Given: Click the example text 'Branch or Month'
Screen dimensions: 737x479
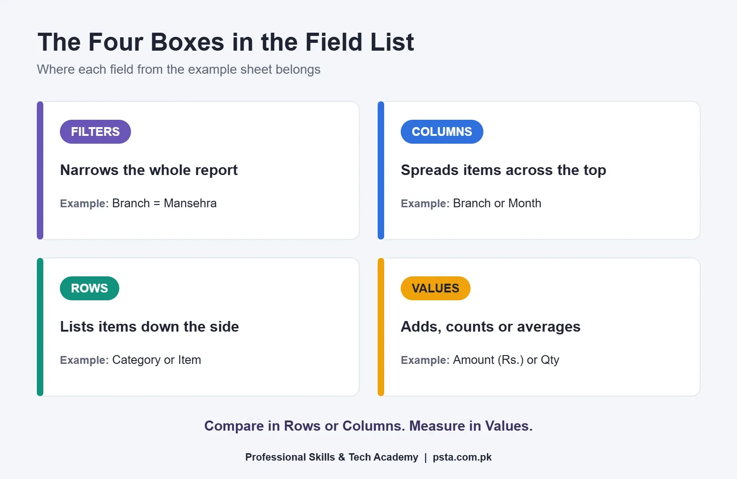Looking at the screenshot, I should (x=497, y=203).
